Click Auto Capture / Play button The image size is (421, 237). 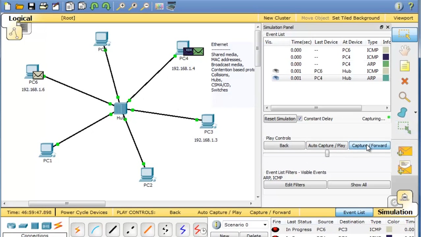[326, 145]
